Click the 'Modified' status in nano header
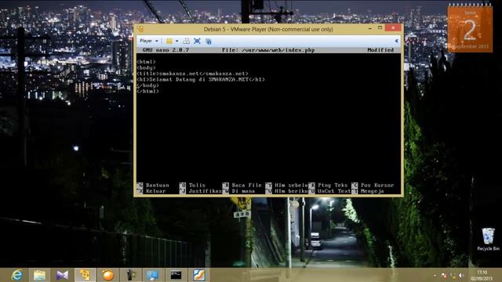The width and height of the screenshot is (502, 282). [380, 50]
